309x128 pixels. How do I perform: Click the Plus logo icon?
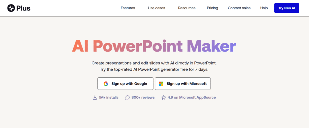(x=11, y=8)
